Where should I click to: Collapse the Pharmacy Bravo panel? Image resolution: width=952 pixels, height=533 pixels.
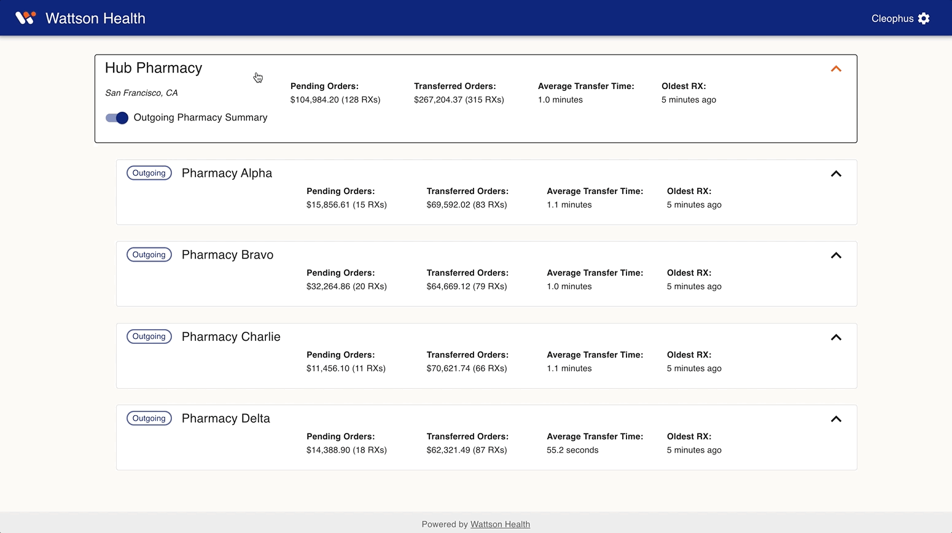836,255
